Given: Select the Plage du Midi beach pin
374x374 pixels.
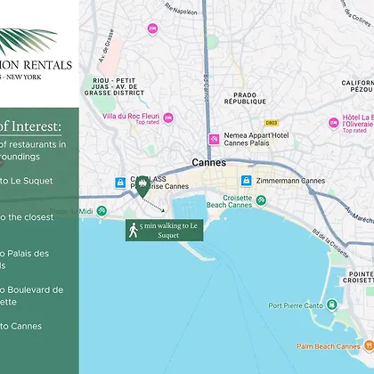Looking at the screenshot, I should click(x=102, y=211).
